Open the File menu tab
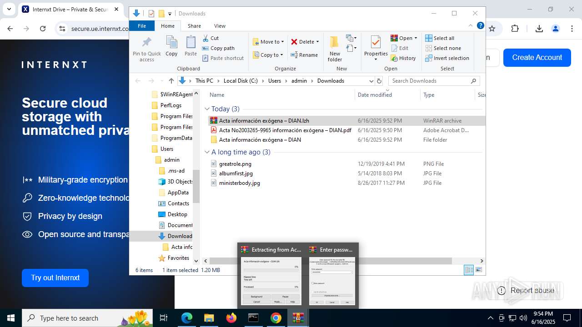The width and height of the screenshot is (582, 327). 142,26
